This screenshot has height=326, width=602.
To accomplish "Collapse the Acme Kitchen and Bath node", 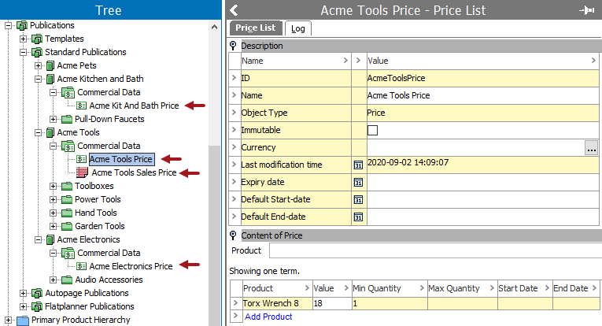I will pyautogui.click(x=38, y=79).
